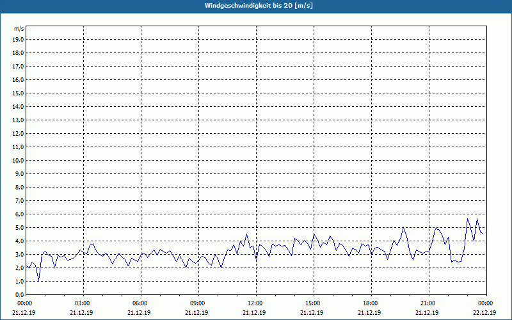Click the 11,0 y-axis label
This screenshot has width=512, height=320.
tap(18, 147)
